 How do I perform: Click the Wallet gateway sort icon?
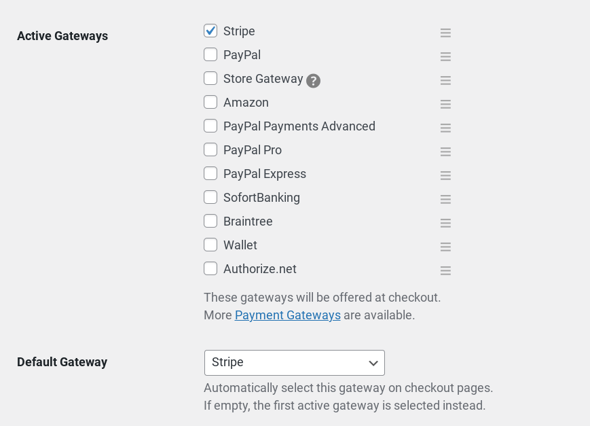[445, 247]
